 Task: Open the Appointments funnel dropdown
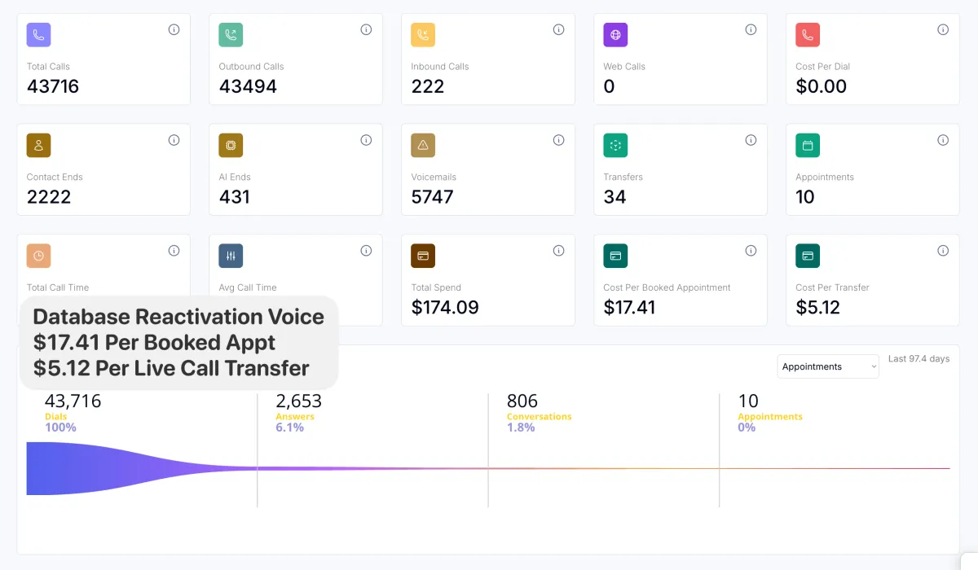click(827, 366)
